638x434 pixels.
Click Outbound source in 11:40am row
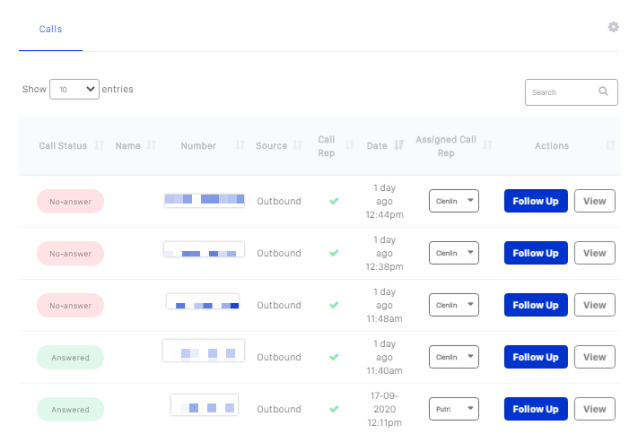279,357
